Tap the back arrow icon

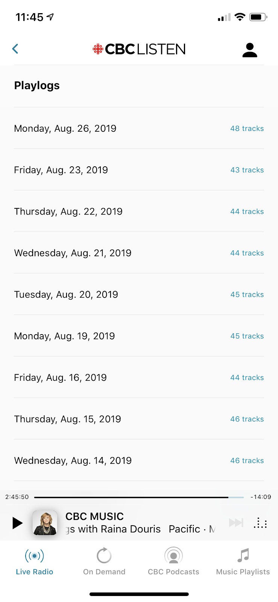pyautogui.click(x=15, y=49)
